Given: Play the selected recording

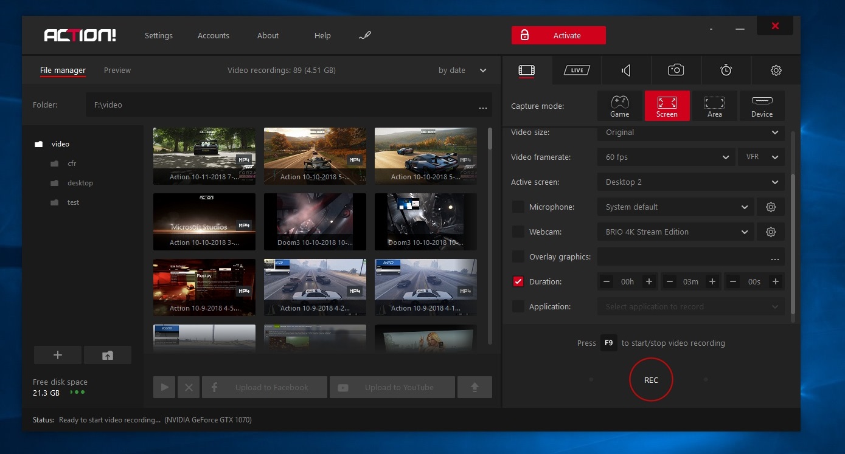Looking at the screenshot, I should click(x=164, y=387).
